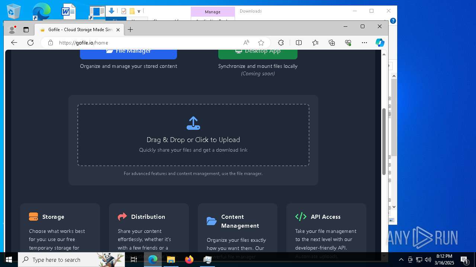476x267 pixels.
Task: Open the Word document desktop icon
Action: pyautogui.click(x=68, y=11)
